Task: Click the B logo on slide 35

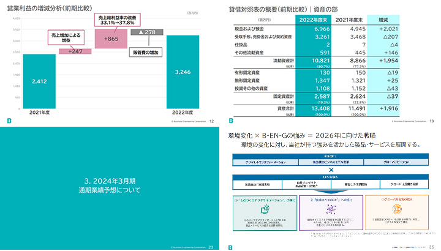Action: [x=230, y=247]
